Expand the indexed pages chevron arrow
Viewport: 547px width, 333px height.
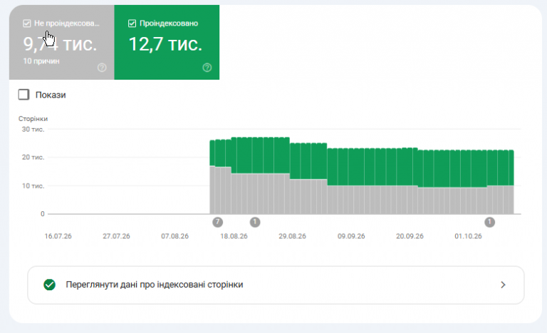(x=503, y=285)
